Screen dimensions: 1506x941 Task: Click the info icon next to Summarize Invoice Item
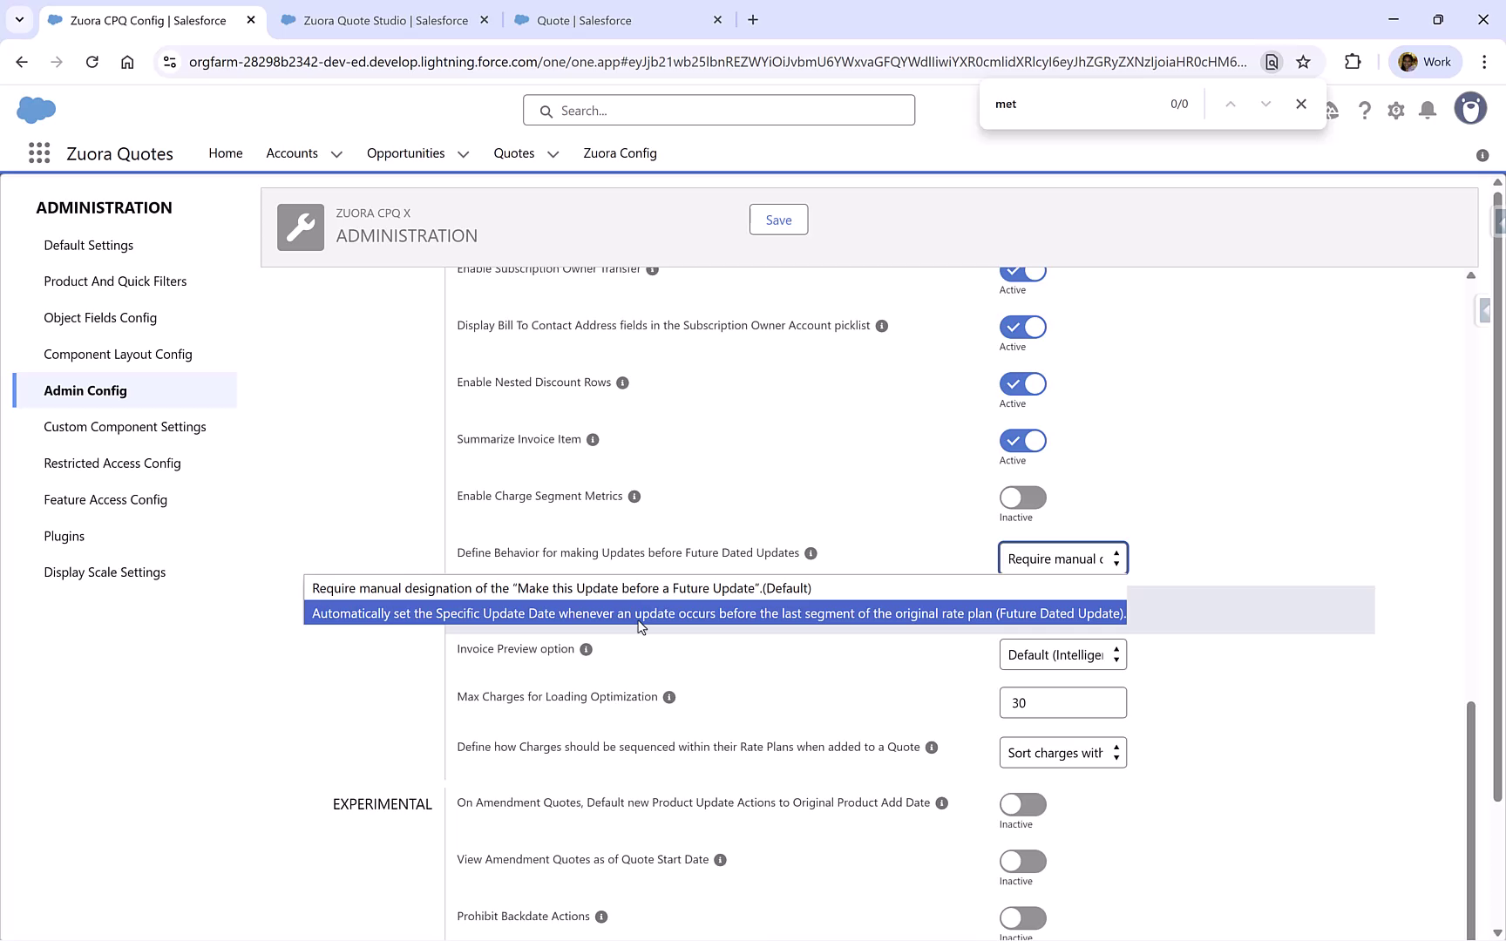(593, 439)
